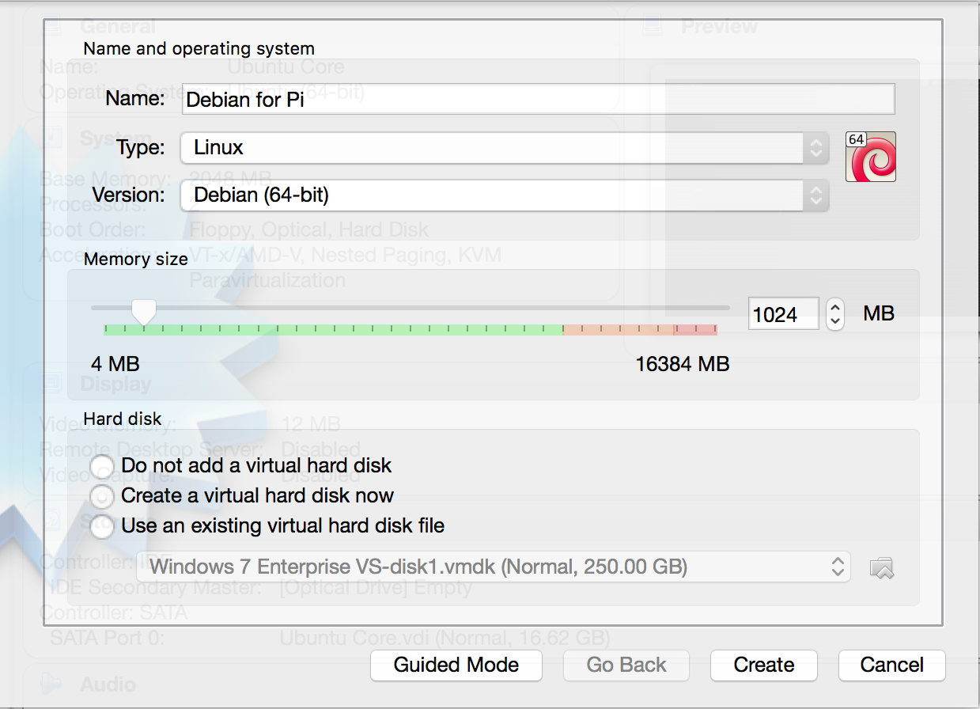Click the Name field containing "Debian for Pi"
Screen dimensions: 980x709
pos(538,100)
